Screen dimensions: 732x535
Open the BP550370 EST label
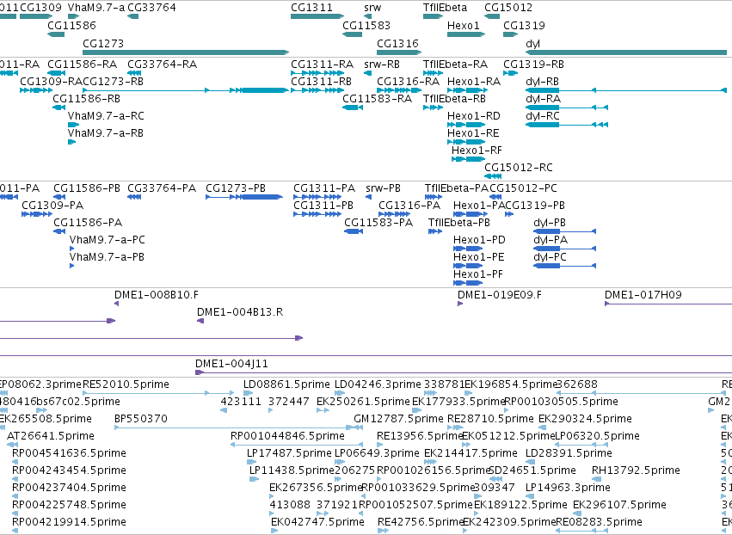point(141,419)
